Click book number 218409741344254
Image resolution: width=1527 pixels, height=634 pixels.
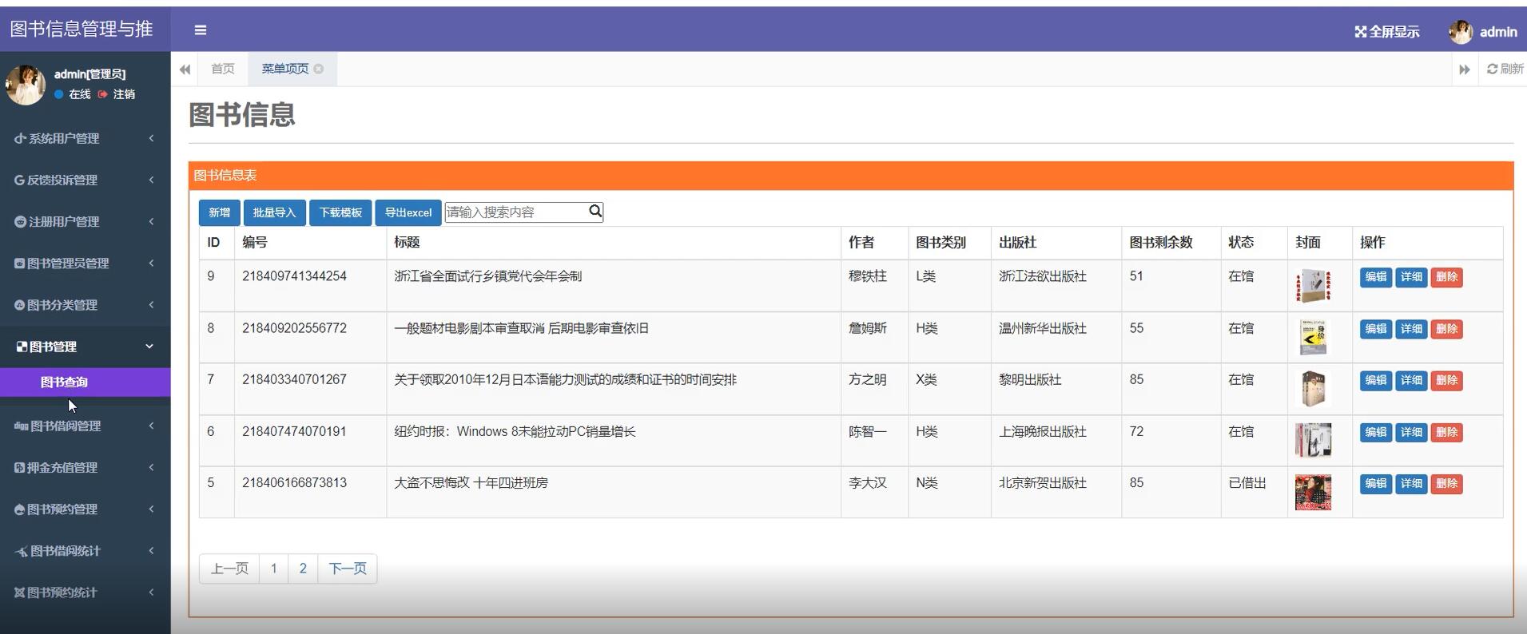click(294, 276)
